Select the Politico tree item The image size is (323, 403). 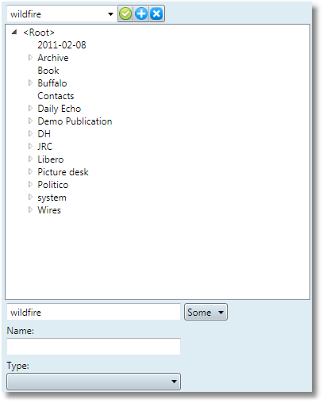pos(53,185)
